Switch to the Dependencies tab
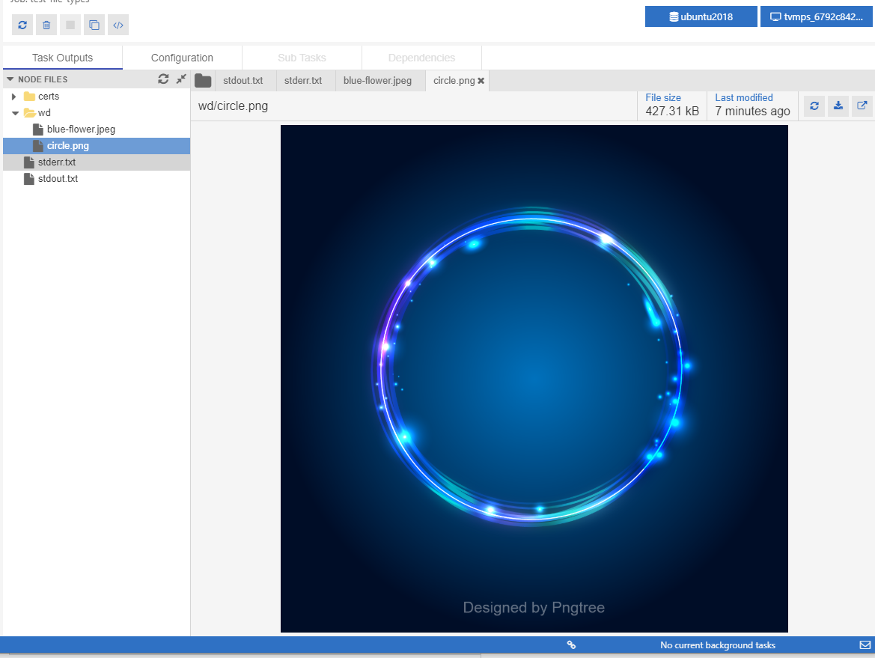Viewport: 875px width, 658px height. (421, 58)
